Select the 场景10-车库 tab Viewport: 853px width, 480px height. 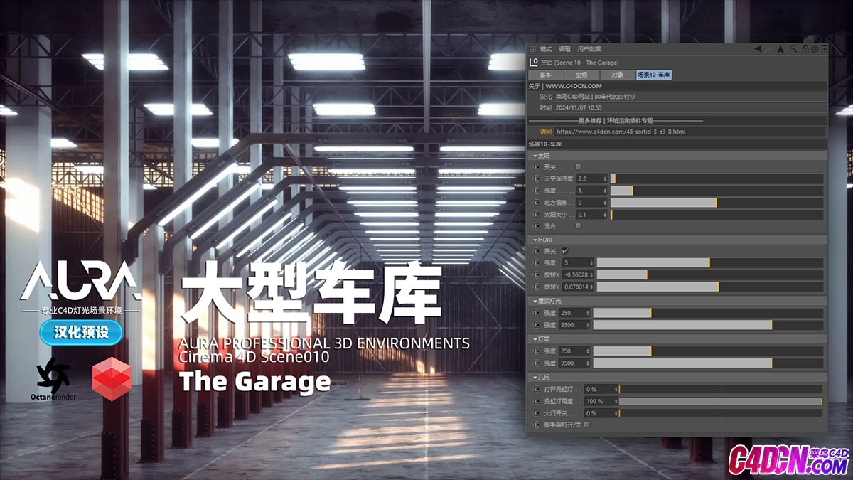(654, 75)
